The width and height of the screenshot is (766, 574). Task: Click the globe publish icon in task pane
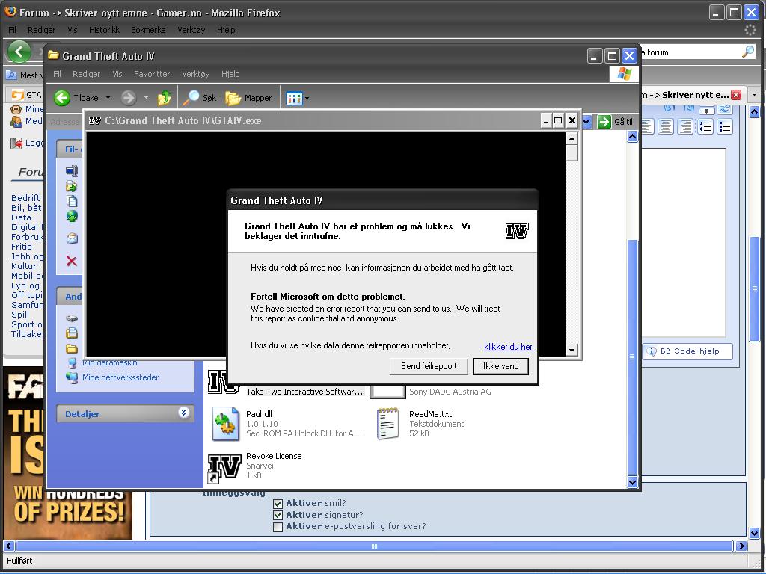[72, 216]
